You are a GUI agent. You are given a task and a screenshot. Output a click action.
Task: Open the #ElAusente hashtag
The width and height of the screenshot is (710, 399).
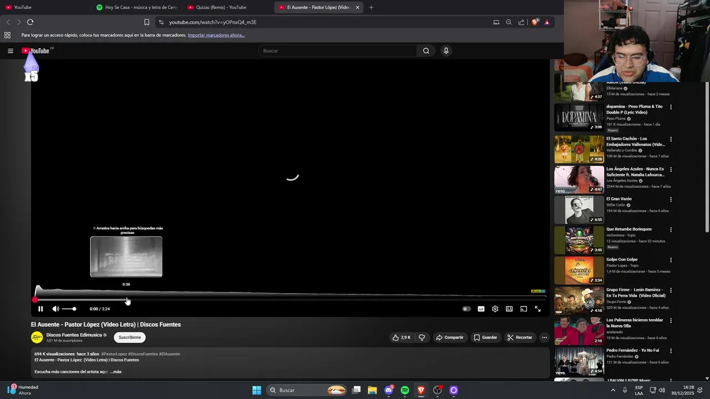[x=169, y=354]
